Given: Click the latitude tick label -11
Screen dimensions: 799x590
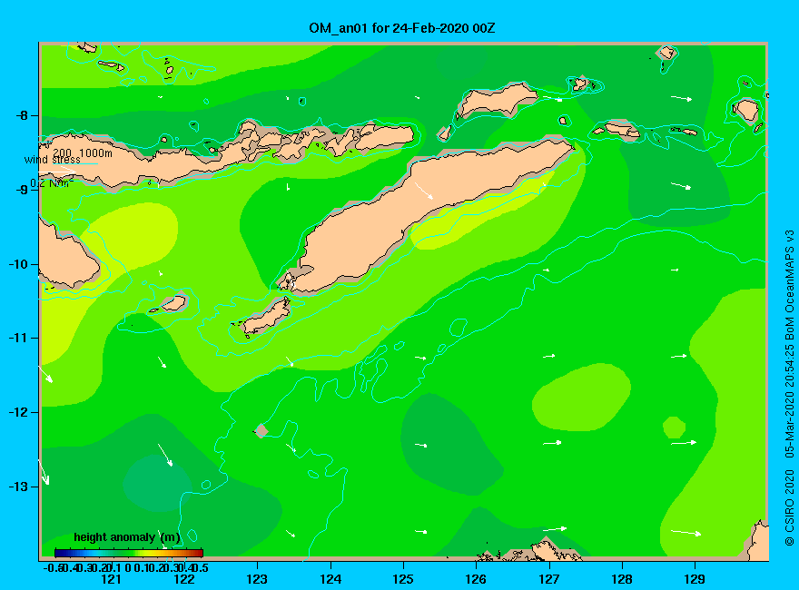Looking at the screenshot, I should tap(18, 339).
